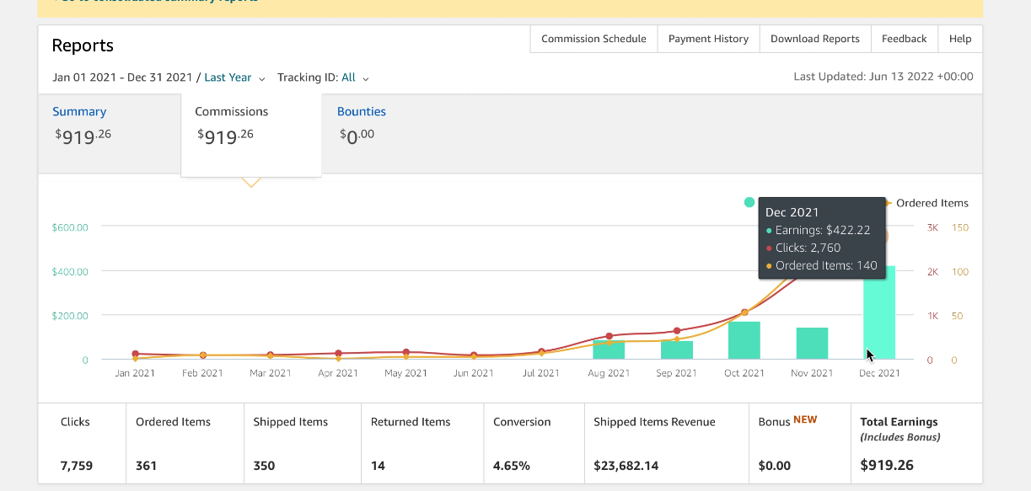The width and height of the screenshot is (1031, 491).
Task: Open Payment History
Action: [x=708, y=39]
